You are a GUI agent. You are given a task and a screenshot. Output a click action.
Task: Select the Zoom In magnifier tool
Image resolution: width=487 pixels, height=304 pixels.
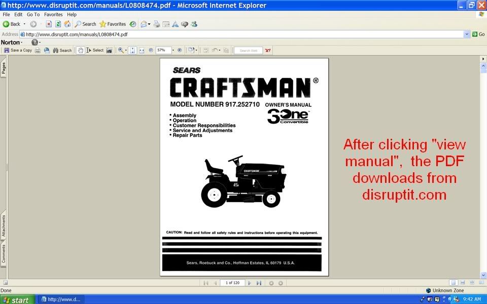[x=121, y=50]
